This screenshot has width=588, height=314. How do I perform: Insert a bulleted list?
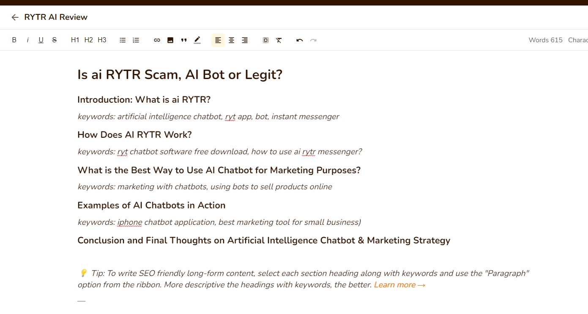[123, 40]
